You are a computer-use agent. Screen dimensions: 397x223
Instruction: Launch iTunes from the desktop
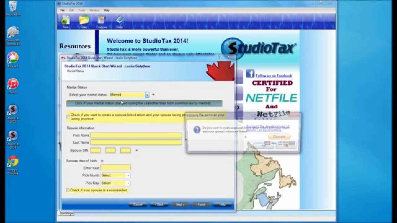tap(13, 86)
